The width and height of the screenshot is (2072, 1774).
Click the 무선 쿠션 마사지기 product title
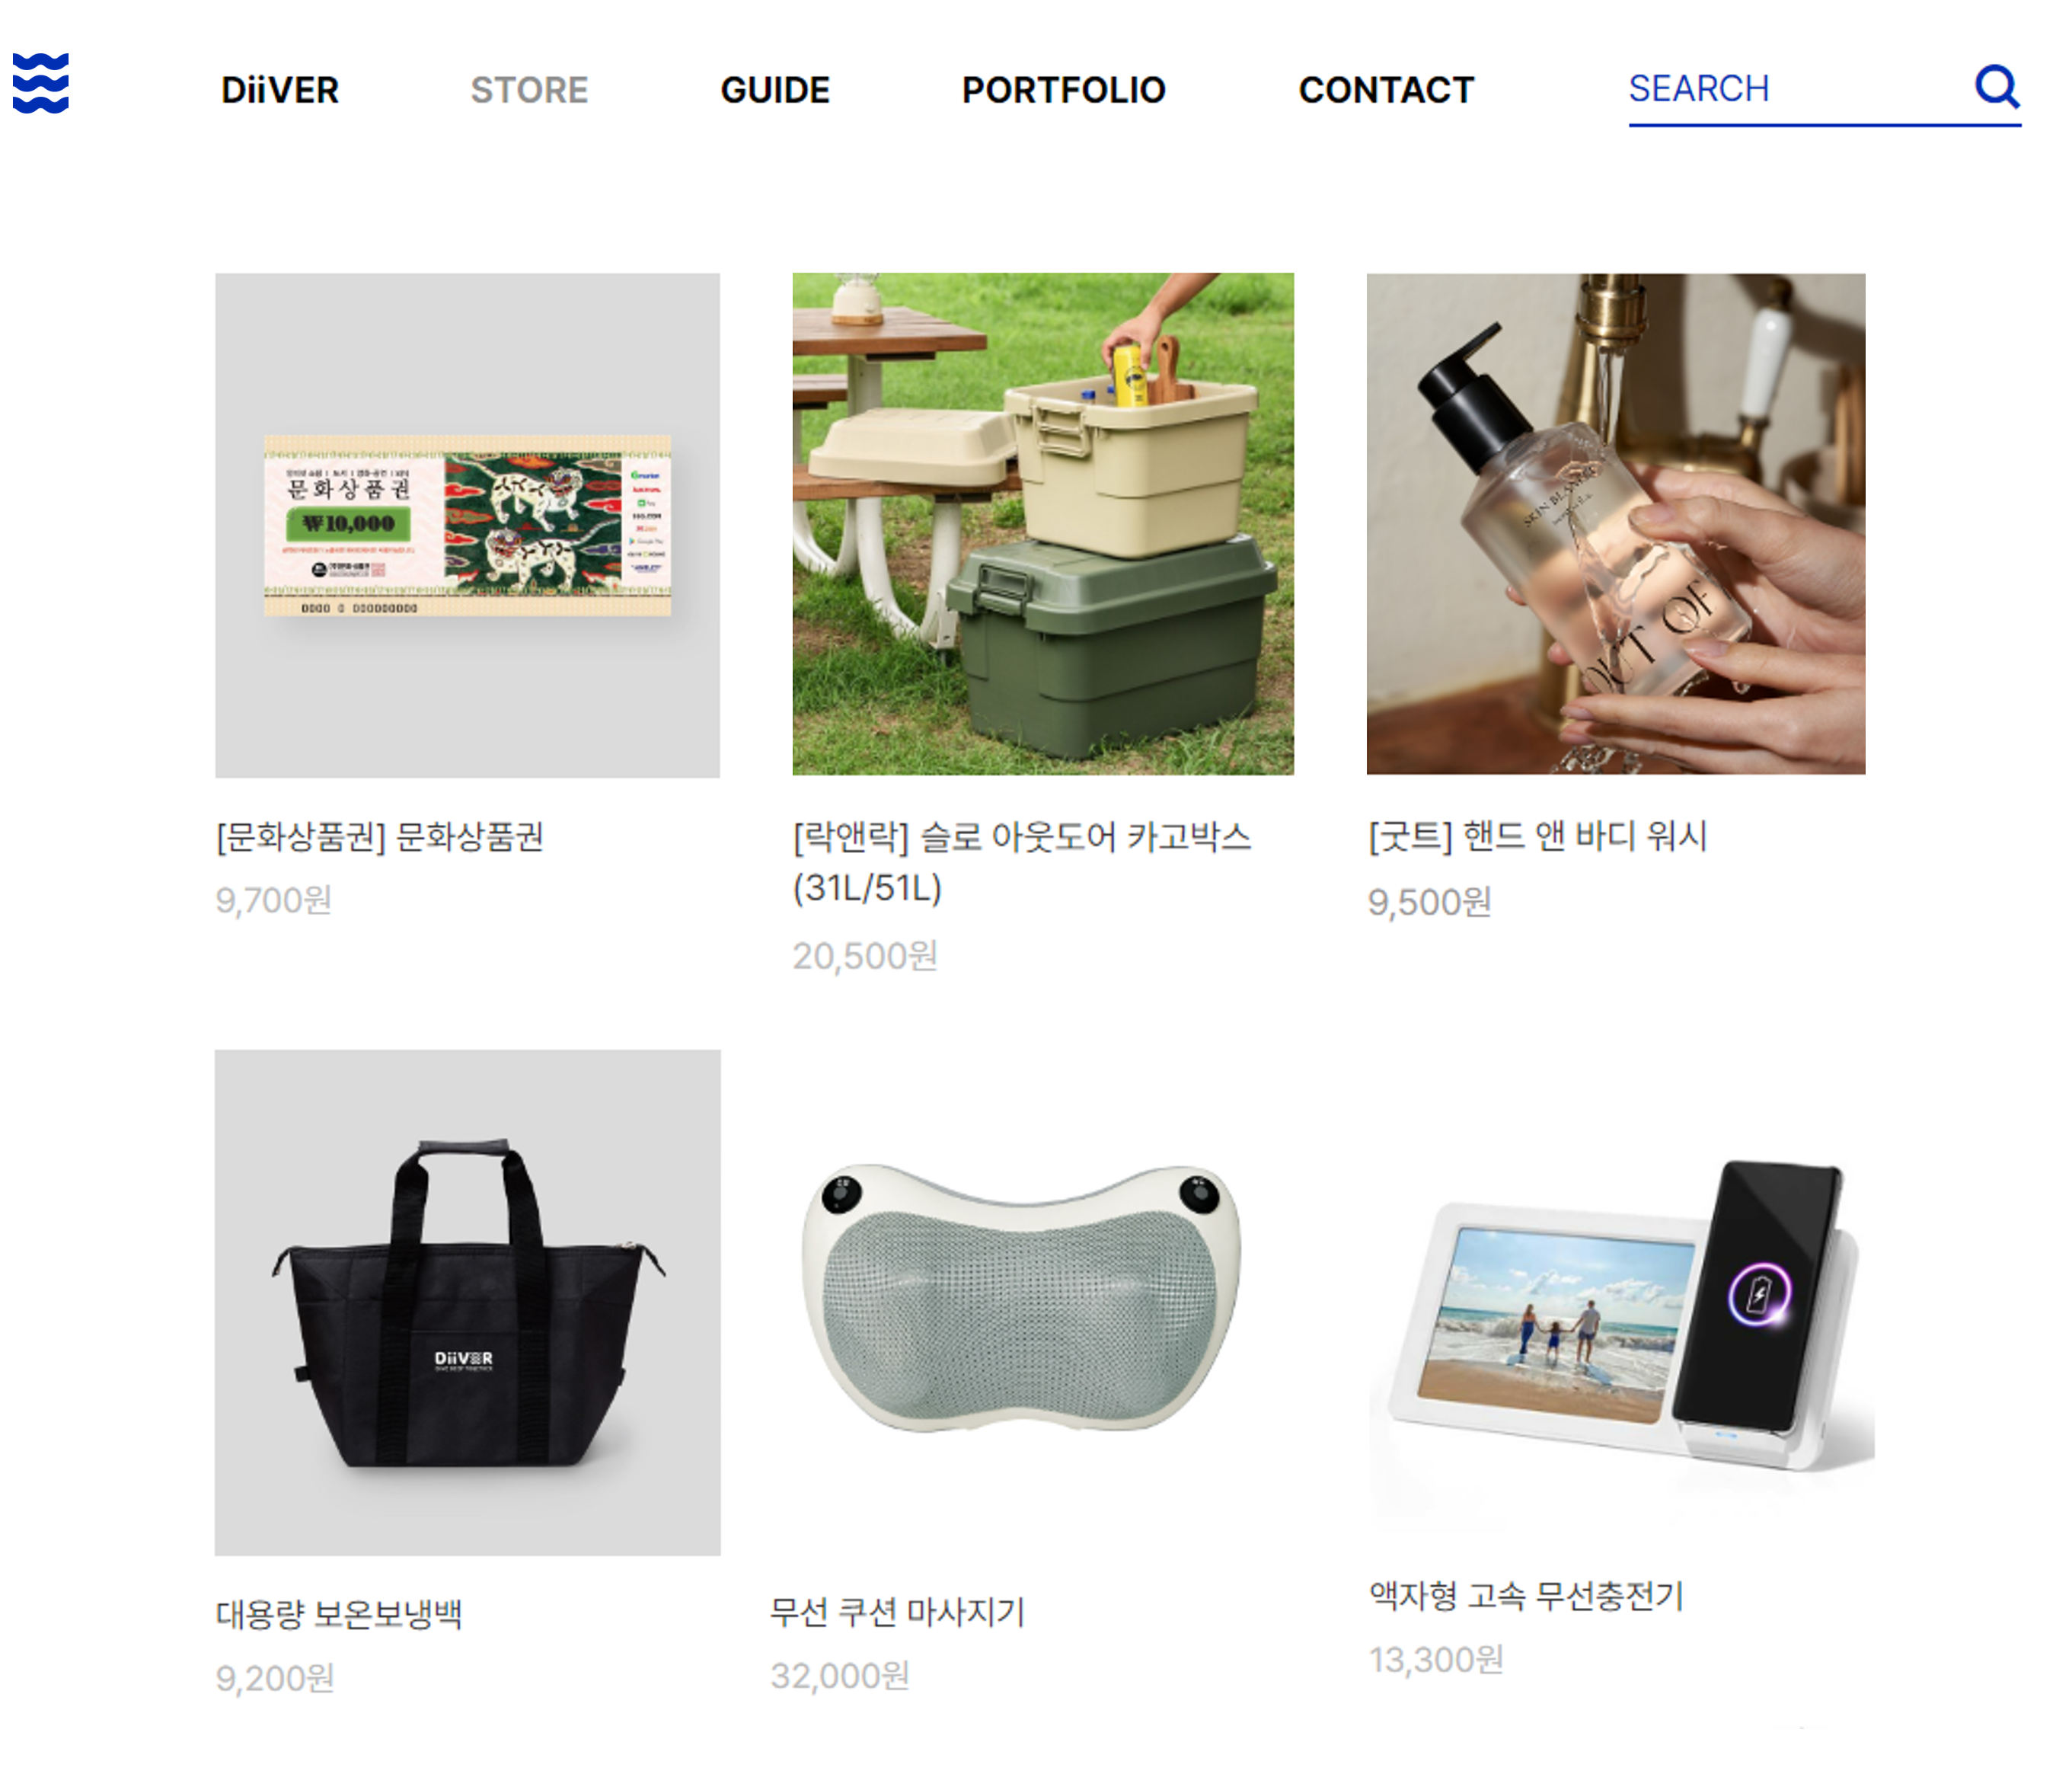[897, 1611]
